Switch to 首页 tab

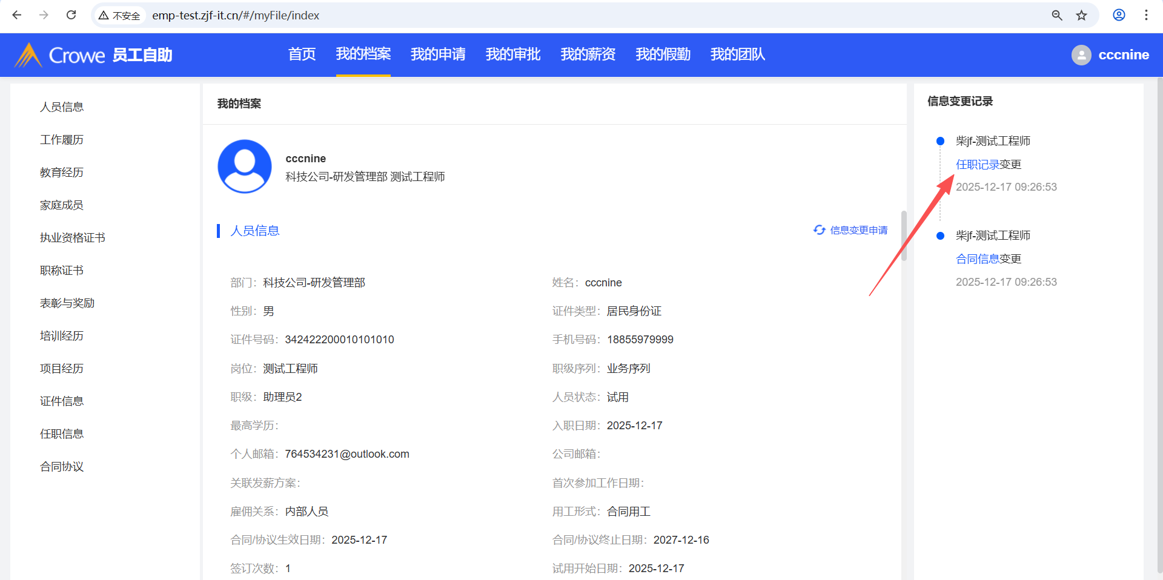(302, 54)
